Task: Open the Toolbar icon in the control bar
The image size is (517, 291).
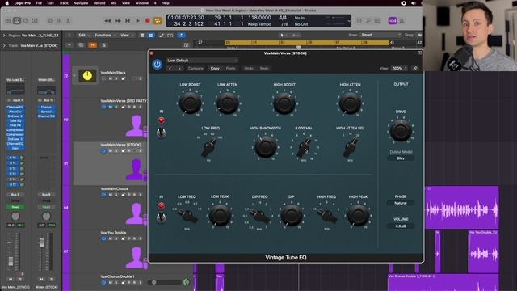Action: [35, 21]
